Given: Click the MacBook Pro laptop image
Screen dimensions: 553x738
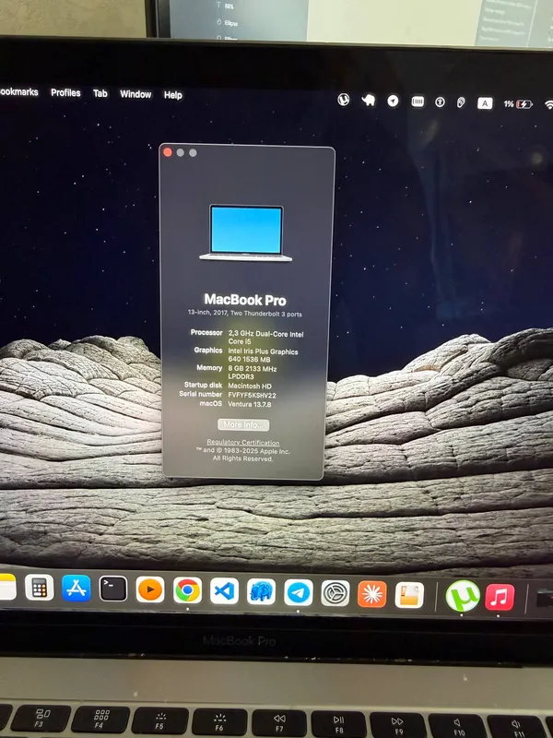Looking at the screenshot, I should 246,233.
